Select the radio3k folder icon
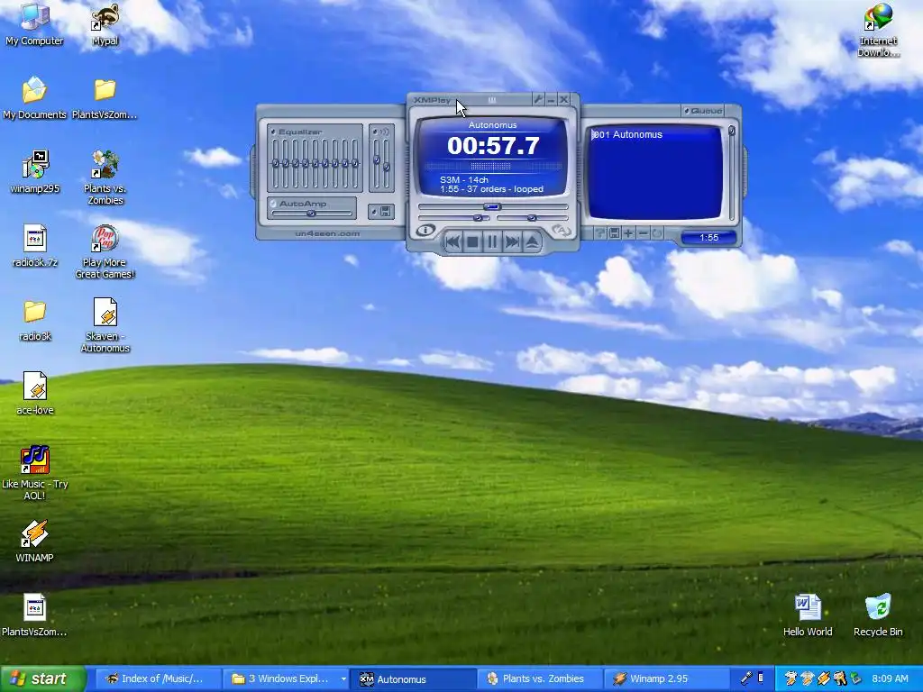This screenshot has width=923, height=692. coord(34,320)
